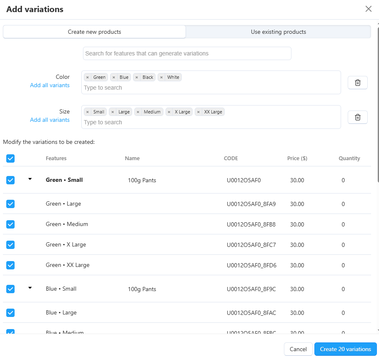Viewport: 379px width, 362px height.
Task: Click Add all variants for Size
Action: tap(50, 120)
